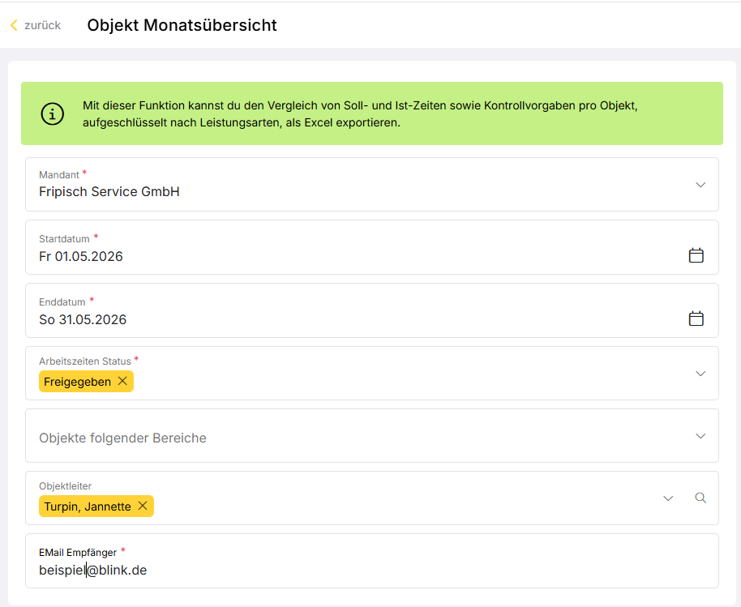
Task: Click the Objekt Monatsübersicht page title
Action: 182,25
